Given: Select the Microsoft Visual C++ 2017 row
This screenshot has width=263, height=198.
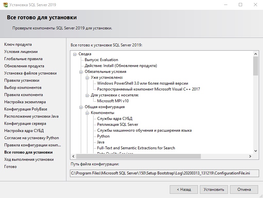Looking at the screenshot, I should [x=149, y=89].
